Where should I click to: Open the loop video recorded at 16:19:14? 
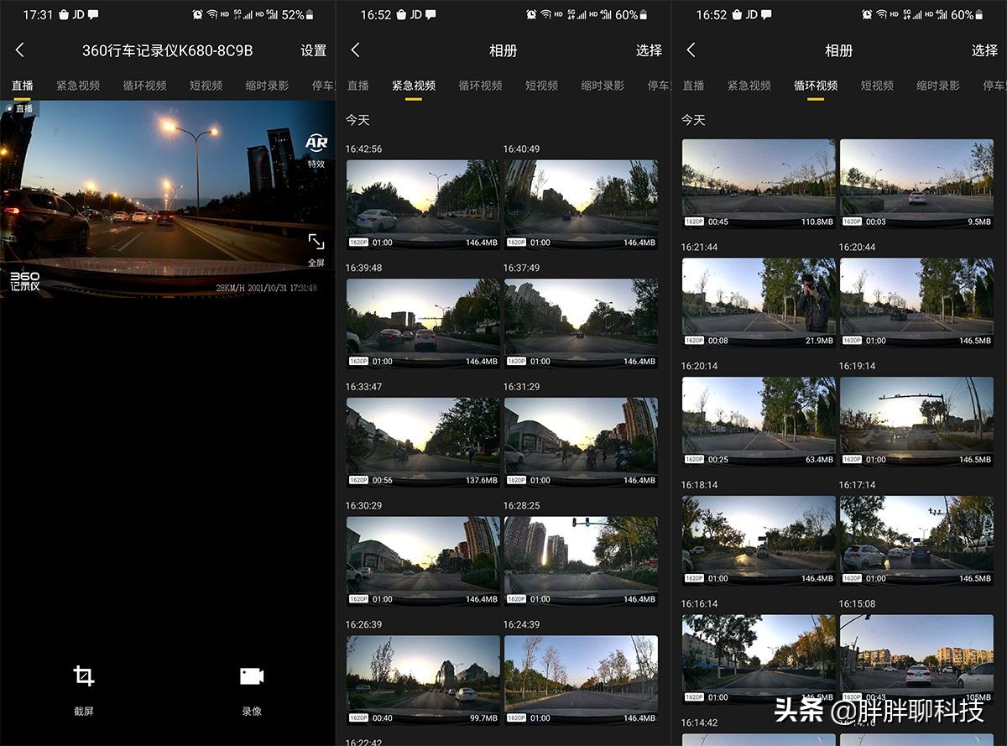tap(916, 421)
